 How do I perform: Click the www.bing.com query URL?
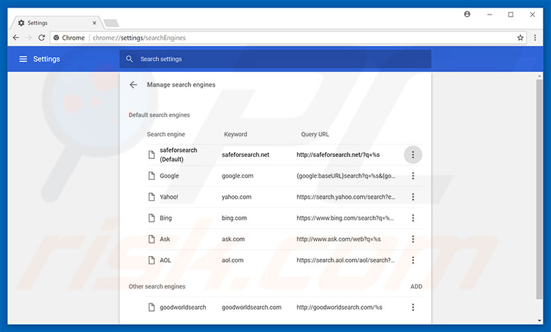[345, 218]
